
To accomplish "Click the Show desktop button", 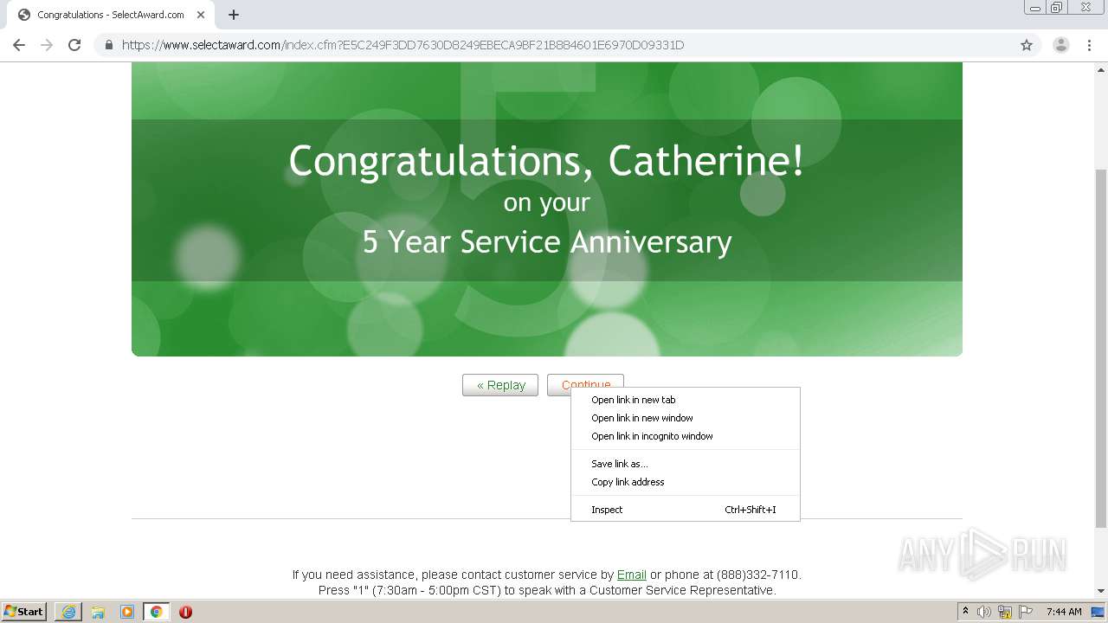I will [x=1098, y=612].
